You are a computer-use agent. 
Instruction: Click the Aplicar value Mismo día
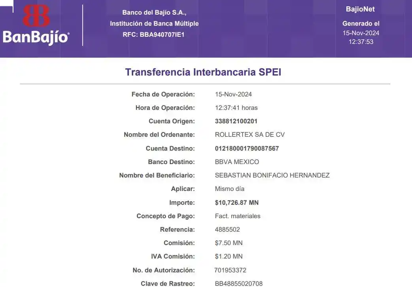pos(229,189)
